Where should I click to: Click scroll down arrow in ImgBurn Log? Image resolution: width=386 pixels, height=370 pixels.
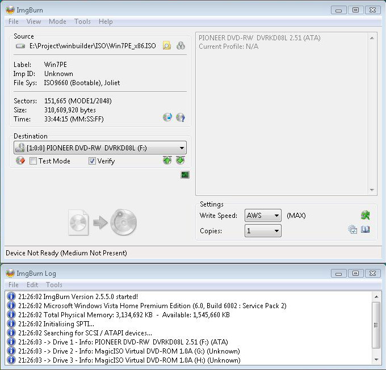tap(376, 360)
